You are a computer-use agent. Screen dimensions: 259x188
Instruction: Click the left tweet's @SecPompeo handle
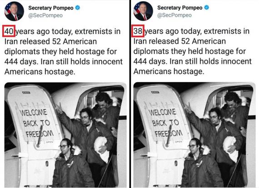coord(45,15)
